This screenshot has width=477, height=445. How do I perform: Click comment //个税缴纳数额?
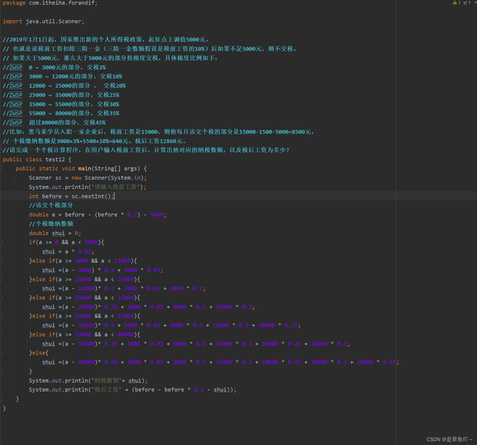click(x=51, y=224)
